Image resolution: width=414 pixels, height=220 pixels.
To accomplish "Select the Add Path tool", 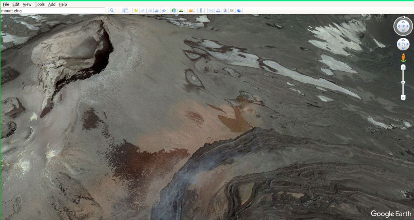I will pyautogui.click(x=150, y=10).
